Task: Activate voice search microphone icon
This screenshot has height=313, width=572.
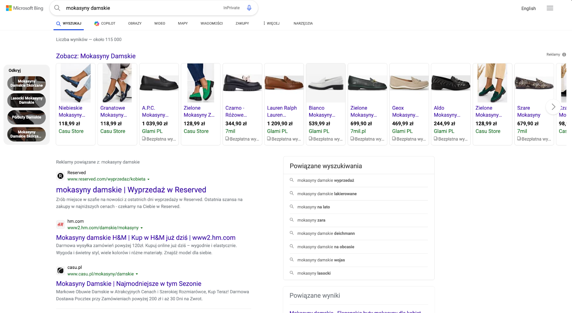Action: 249,8
